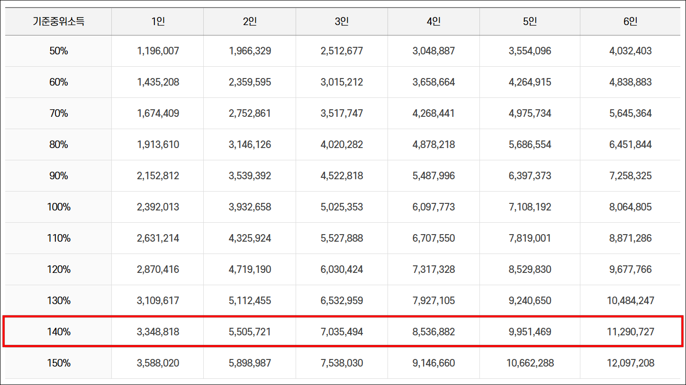Click 7,927,105 in the 130% row
This screenshot has height=385, width=686.
[x=434, y=301]
